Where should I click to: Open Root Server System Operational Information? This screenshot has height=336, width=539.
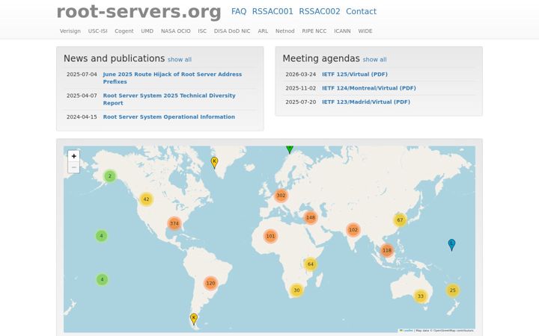(x=169, y=117)
